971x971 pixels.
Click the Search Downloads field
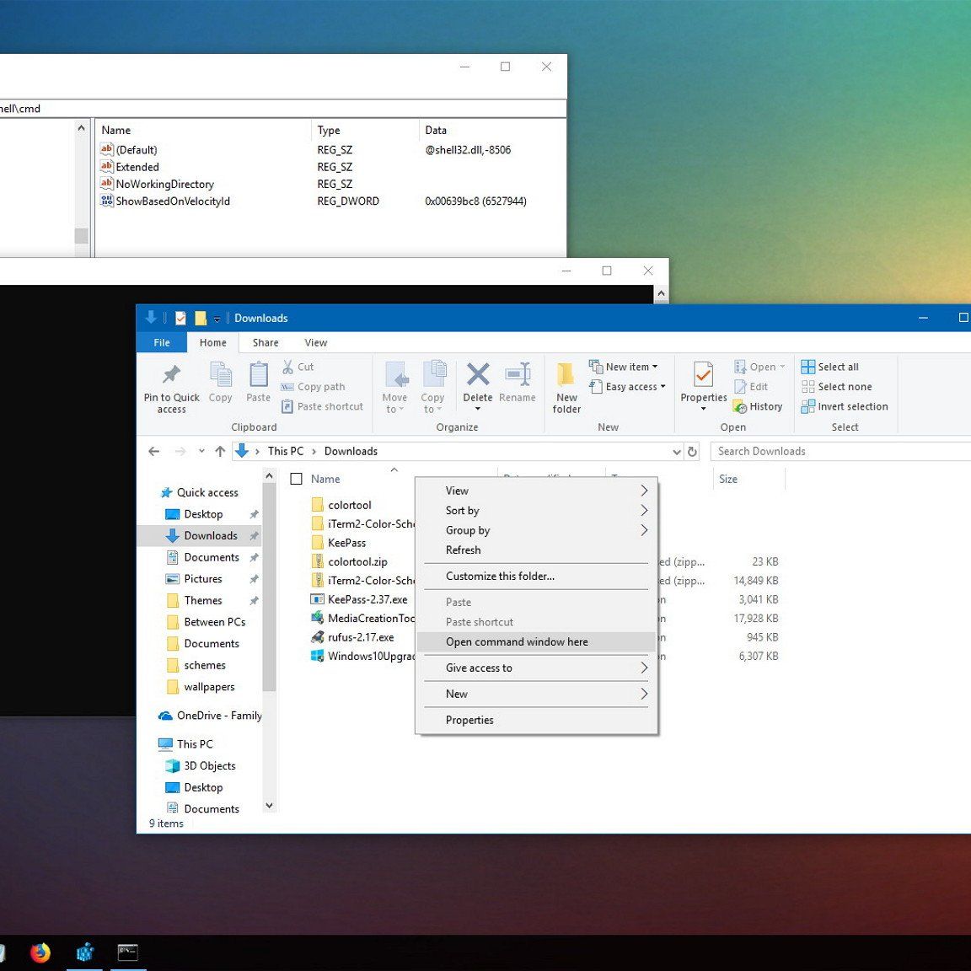click(834, 452)
